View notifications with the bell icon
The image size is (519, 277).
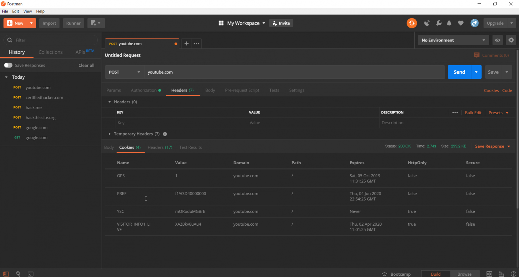point(449,23)
